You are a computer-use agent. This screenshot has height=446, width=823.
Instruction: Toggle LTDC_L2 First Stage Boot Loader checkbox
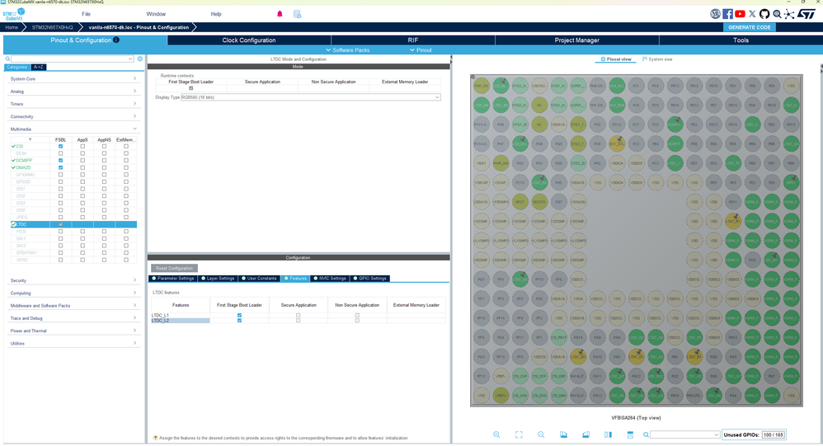coord(239,320)
